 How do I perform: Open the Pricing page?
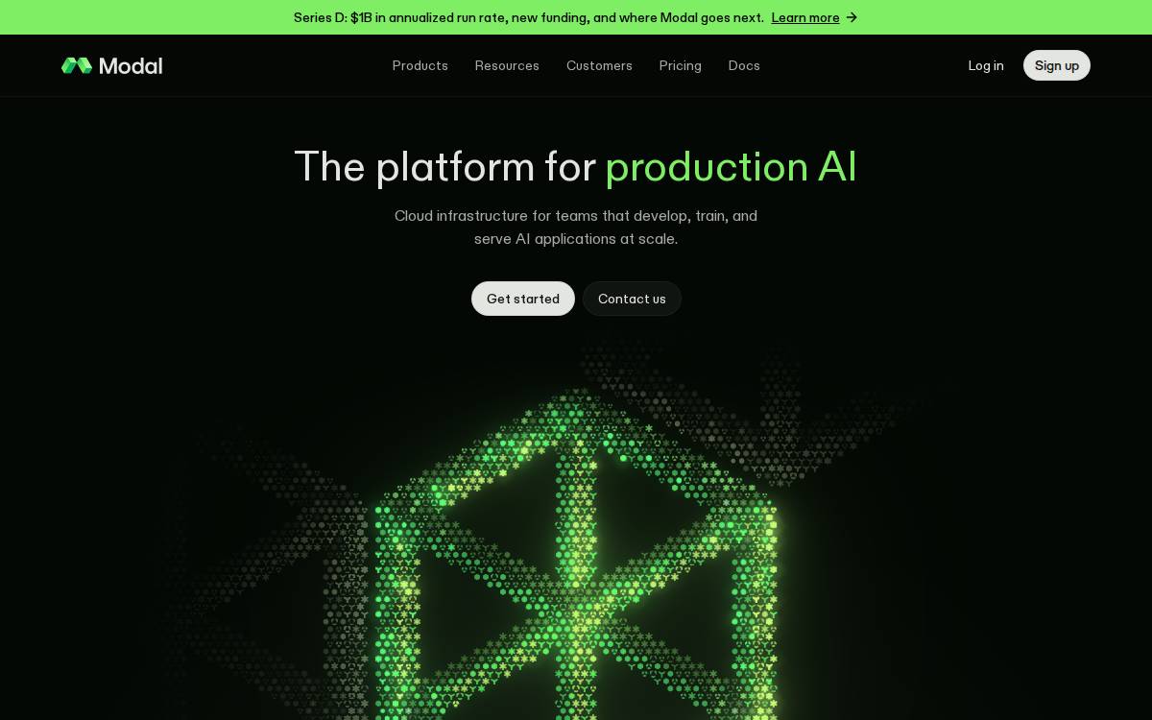tap(680, 65)
